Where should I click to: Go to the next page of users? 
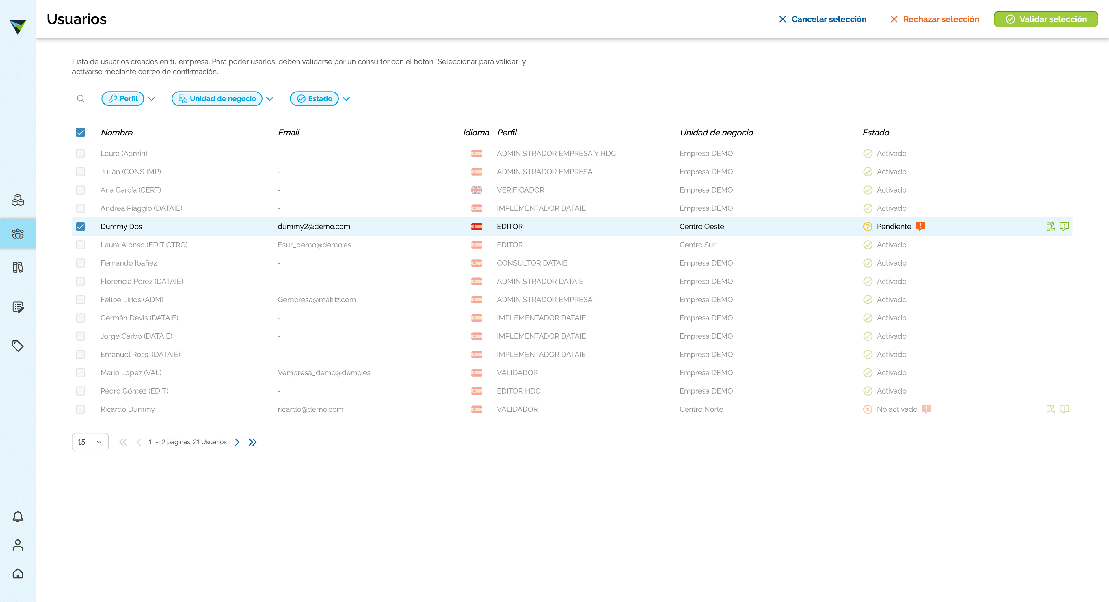(237, 442)
